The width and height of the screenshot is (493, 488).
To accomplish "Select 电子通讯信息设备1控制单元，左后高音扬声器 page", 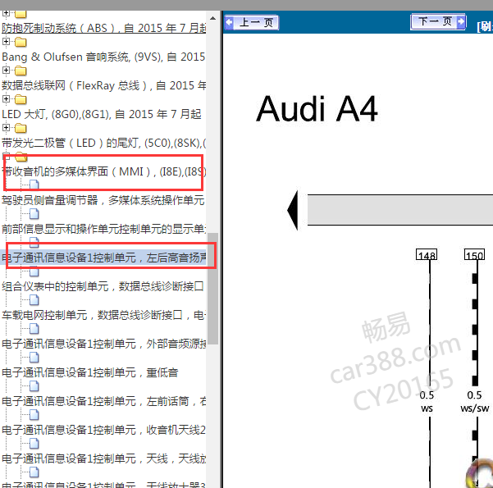I will pos(103,258).
